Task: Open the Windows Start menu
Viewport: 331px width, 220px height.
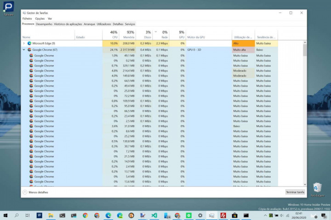Action: [x=5, y=215]
